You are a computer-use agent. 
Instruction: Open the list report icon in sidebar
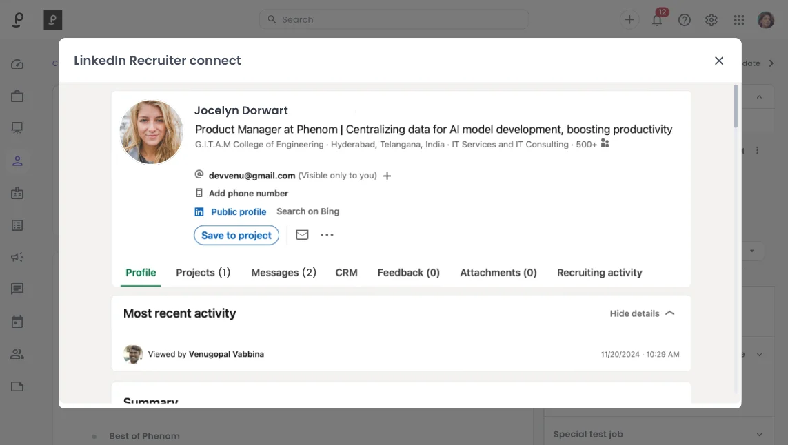17,225
